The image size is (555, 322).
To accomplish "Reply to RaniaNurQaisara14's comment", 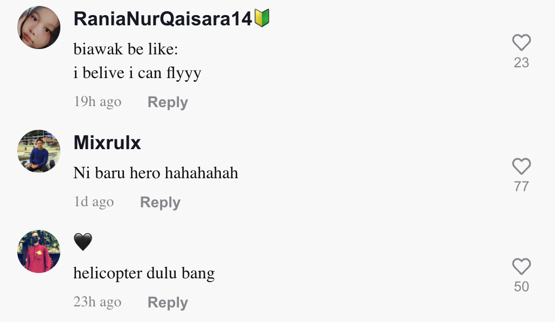I will [x=168, y=102].
